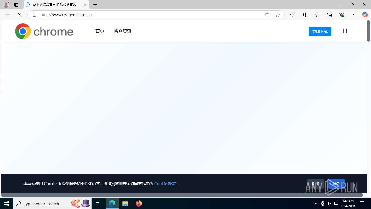
Task: Go to 首页 menu item
Action: point(100,31)
